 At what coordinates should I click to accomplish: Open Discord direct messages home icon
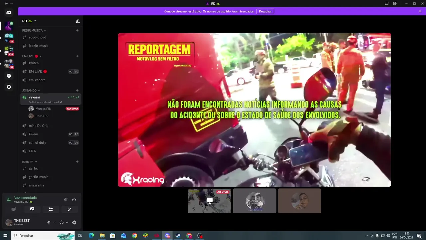[9, 12]
